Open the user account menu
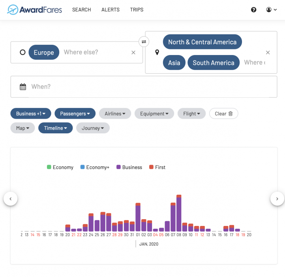 point(272,10)
